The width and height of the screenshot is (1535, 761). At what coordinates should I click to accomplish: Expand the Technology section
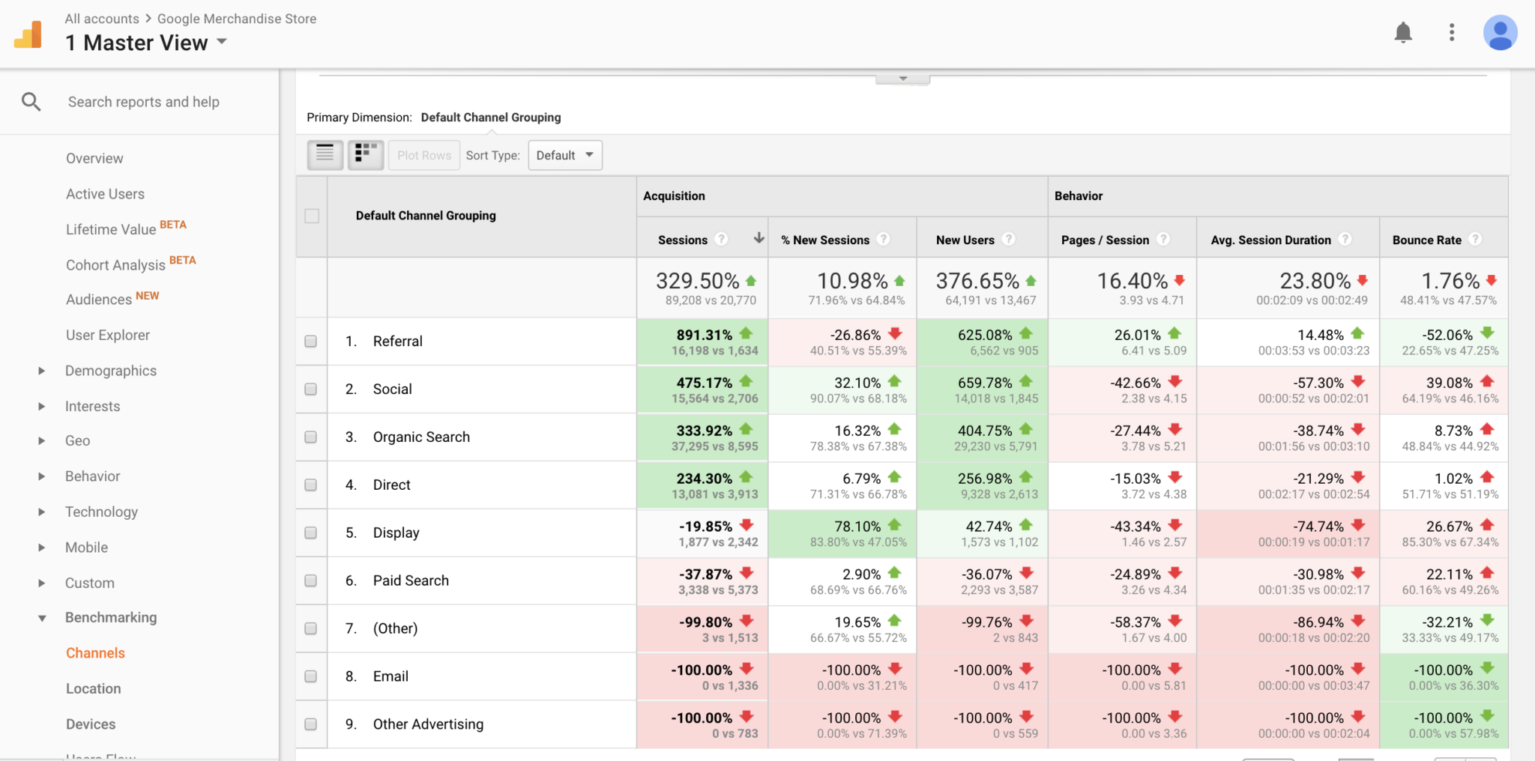(42, 512)
